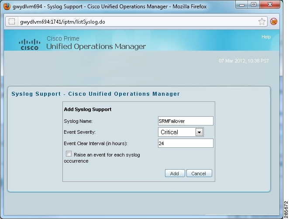Click the 'Cisco Prime' text
289x219 pixels.
coord(63,38)
